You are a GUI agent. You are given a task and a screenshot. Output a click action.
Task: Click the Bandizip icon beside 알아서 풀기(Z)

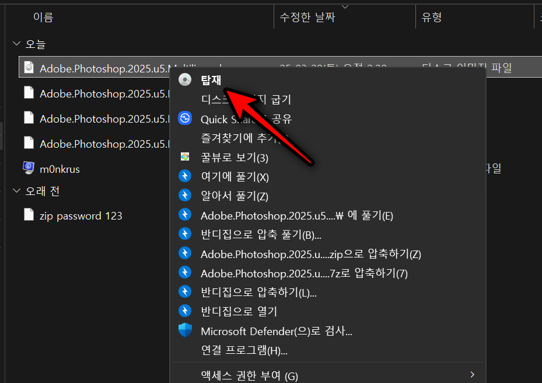click(x=185, y=196)
